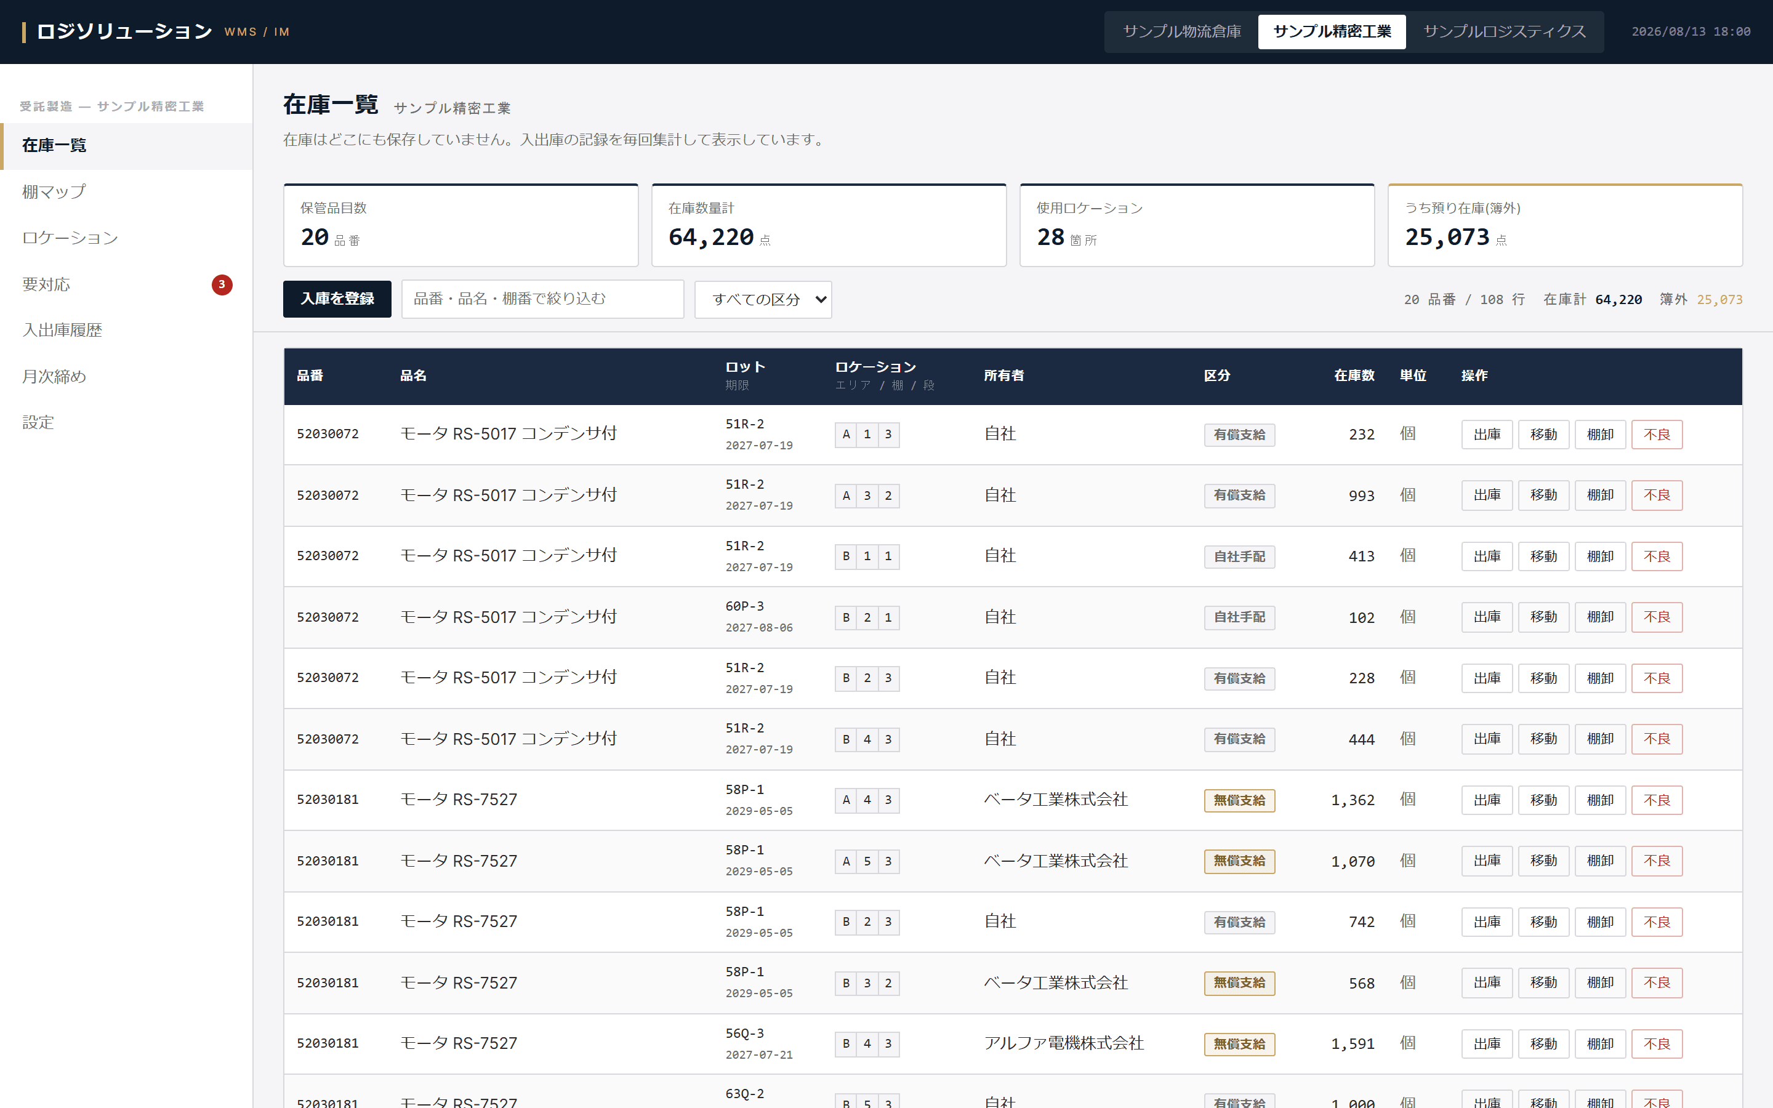Viewport: 1773px width, 1108px height.
Task: Click the red 3 badge on 要対応
Action: point(222,284)
